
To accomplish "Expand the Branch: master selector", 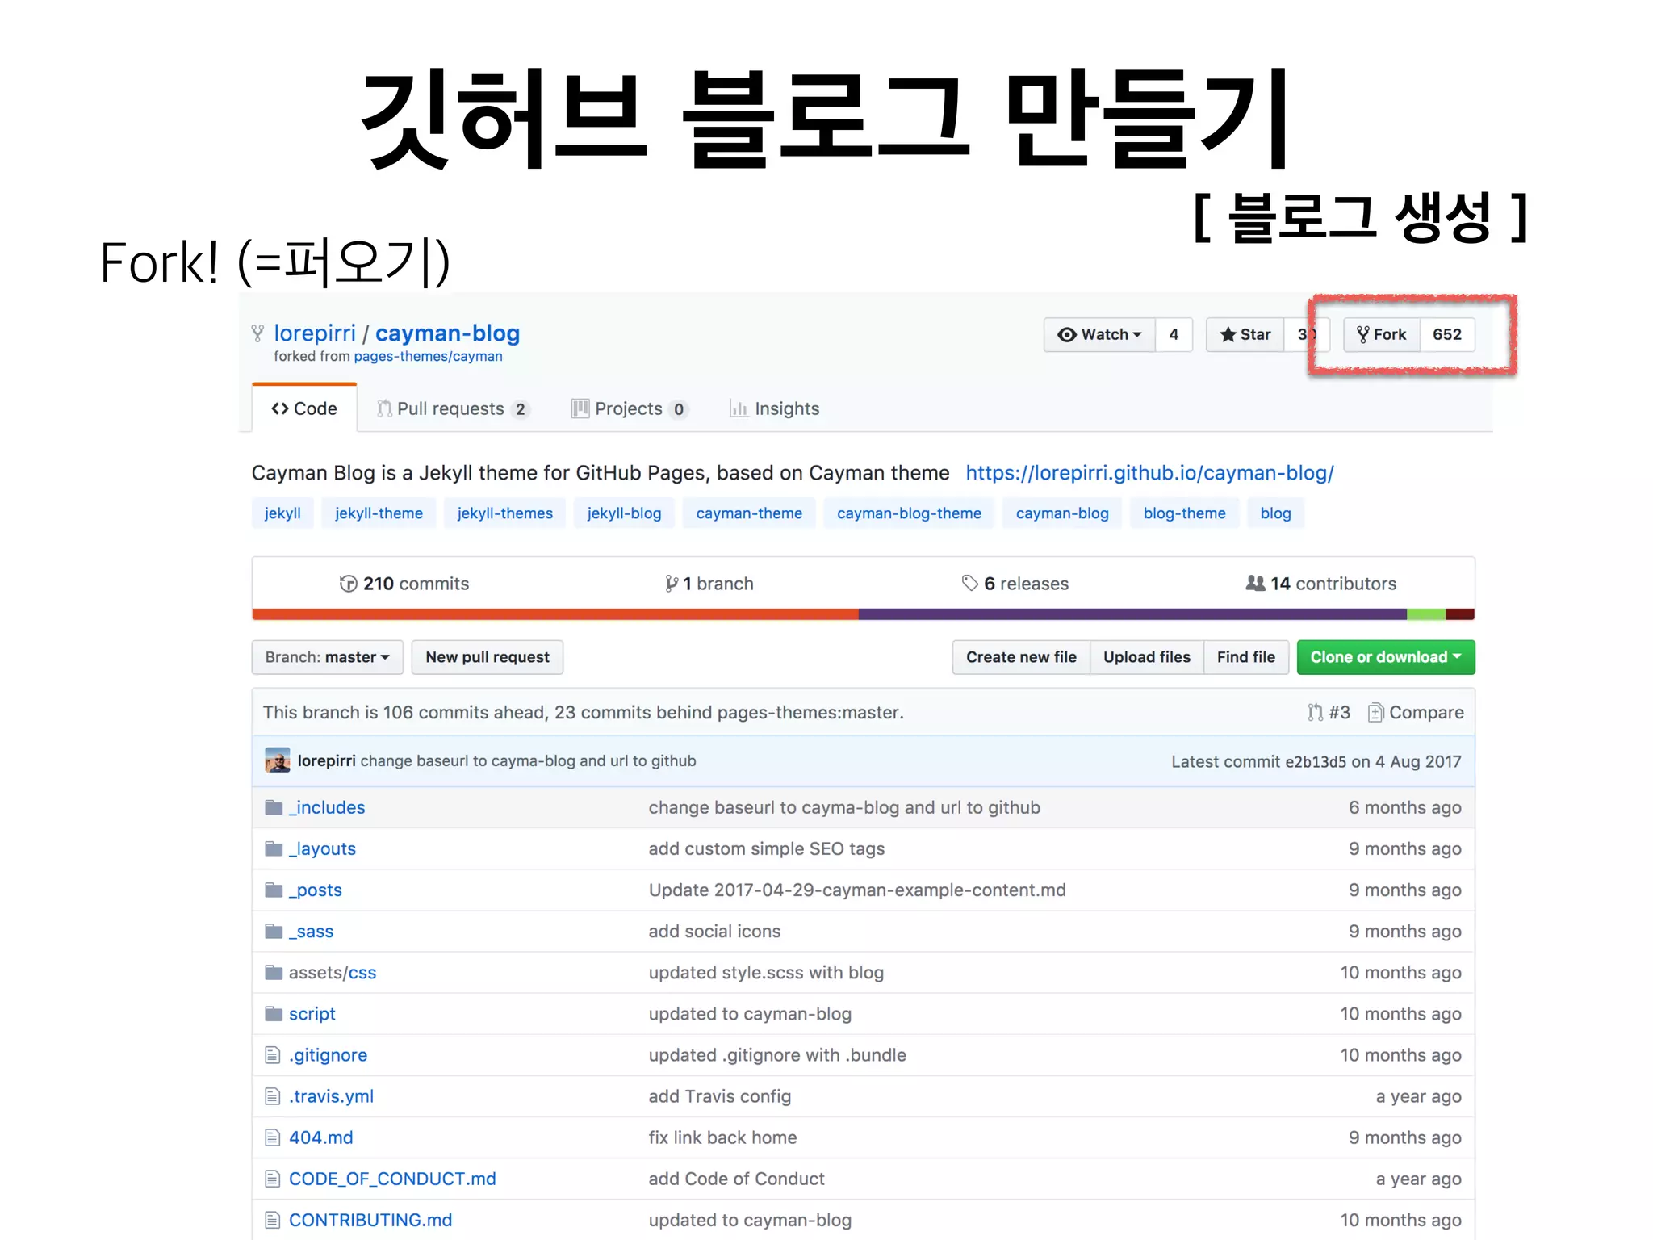I will pyautogui.click(x=327, y=657).
